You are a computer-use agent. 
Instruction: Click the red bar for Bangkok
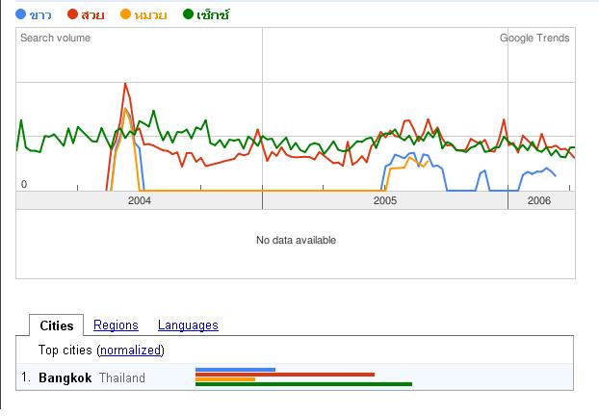point(284,374)
